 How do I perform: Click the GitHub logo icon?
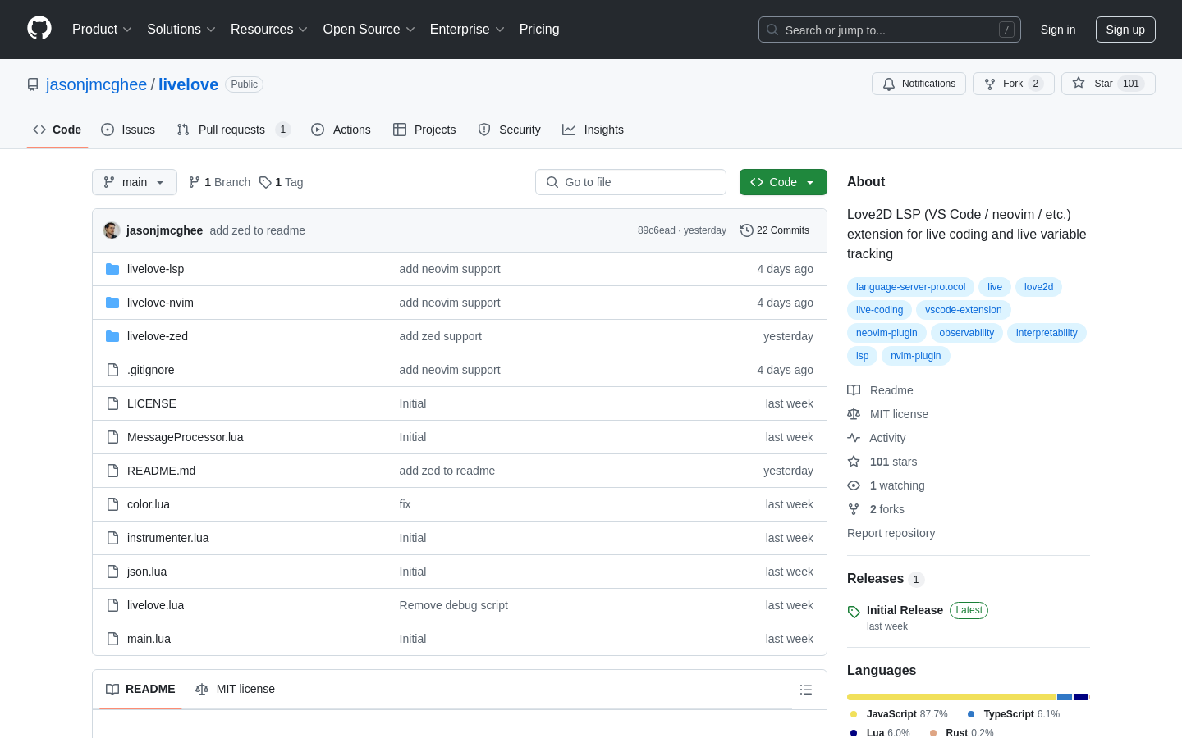(x=39, y=29)
